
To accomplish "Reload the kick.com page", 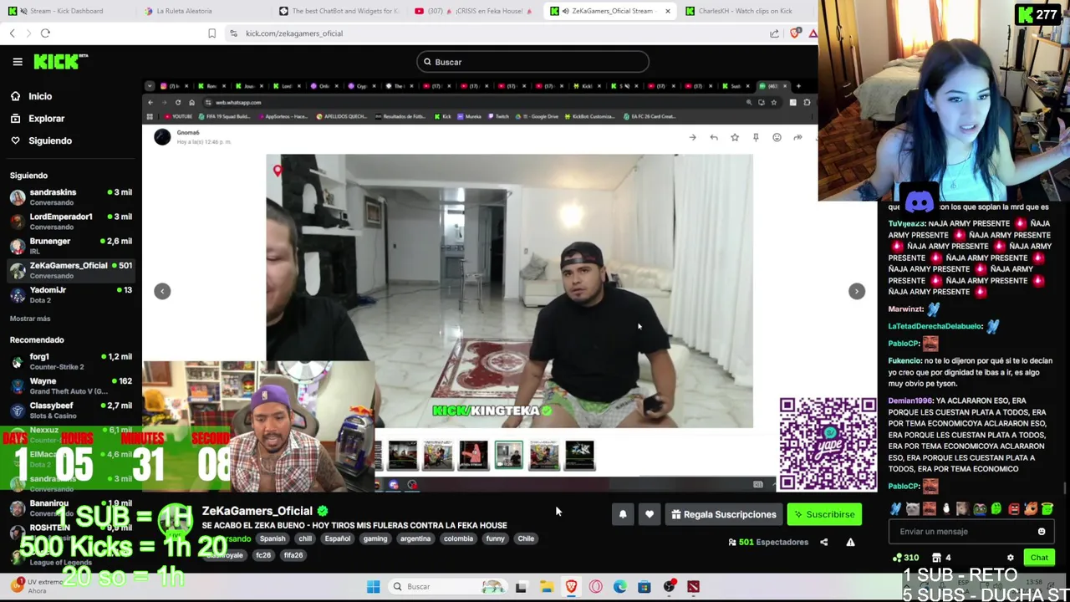I will 45,33.
